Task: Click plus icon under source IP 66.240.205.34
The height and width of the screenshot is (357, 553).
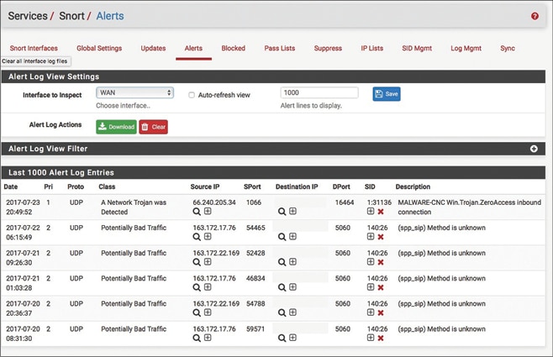Action: click(208, 212)
